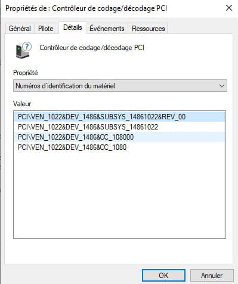Switch to the Pilote tab
This screenshot has width=238, height=284.
click(46, 29)
